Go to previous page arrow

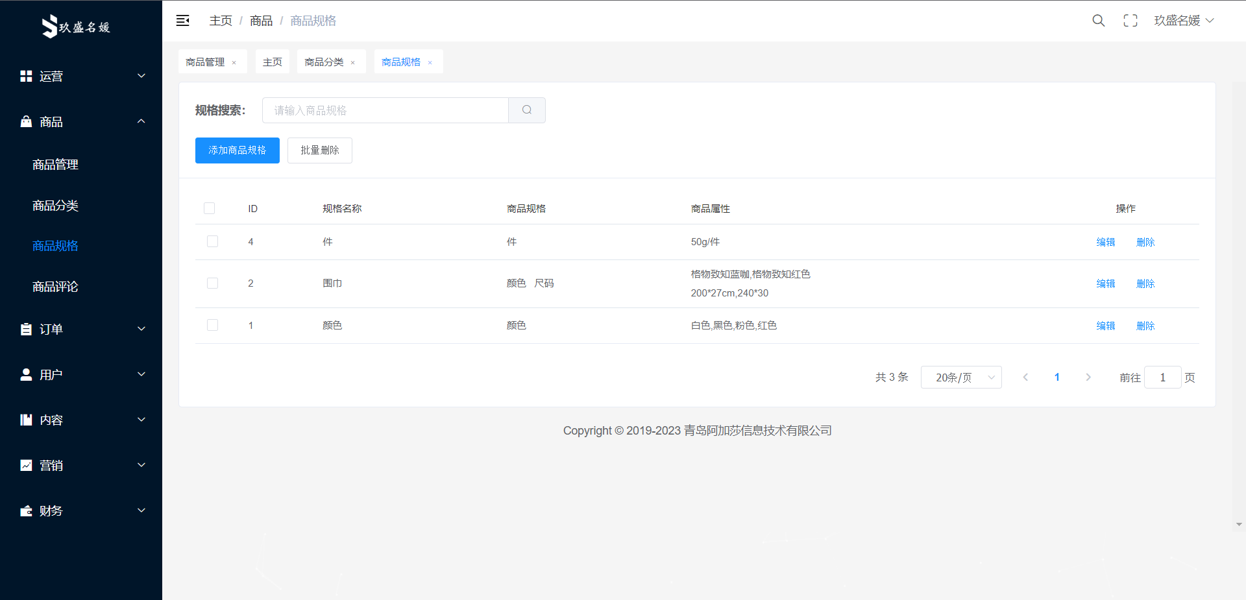click(x=1025, y=378)
